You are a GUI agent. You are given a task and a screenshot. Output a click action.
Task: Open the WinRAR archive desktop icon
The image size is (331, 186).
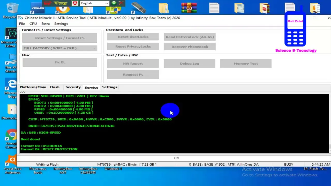click(189, 8)
